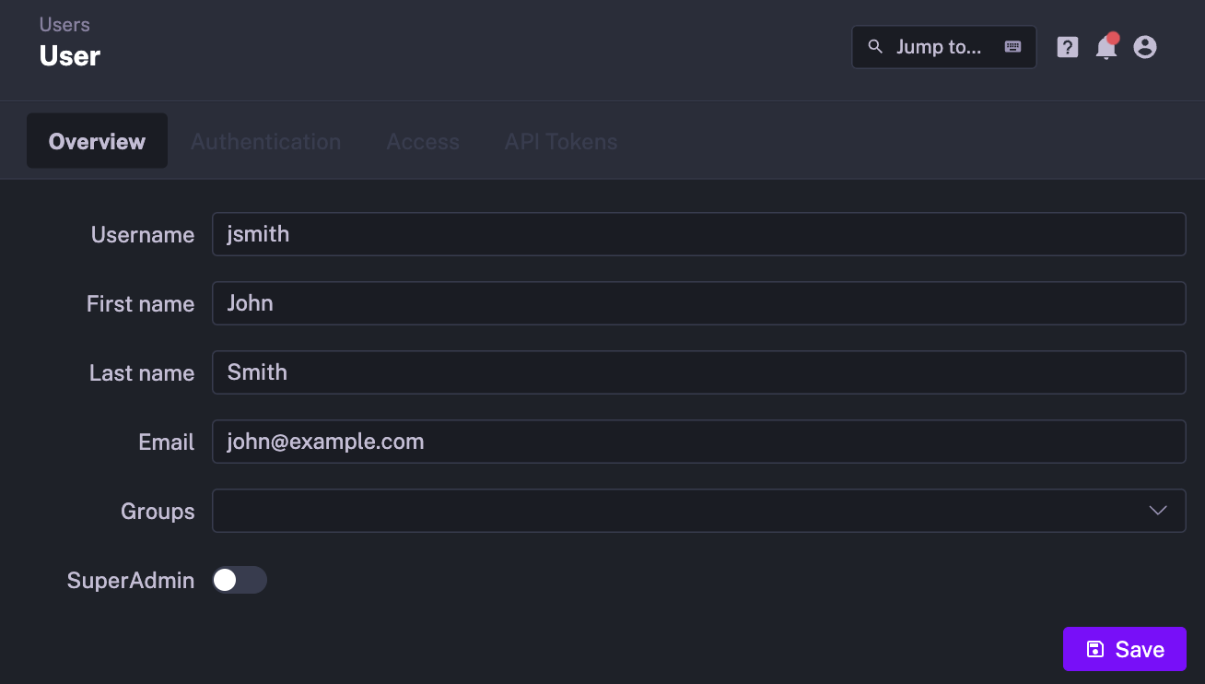Open Groups list to assign a group
The height and width of the screenshot is (684, 1205).
pos(698,510)
